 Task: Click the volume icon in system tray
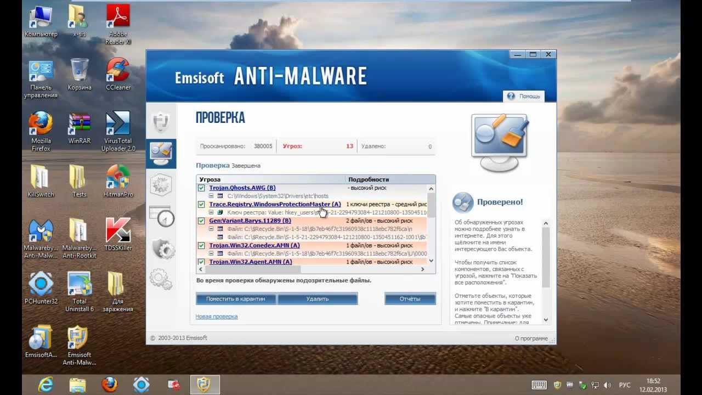608,385
